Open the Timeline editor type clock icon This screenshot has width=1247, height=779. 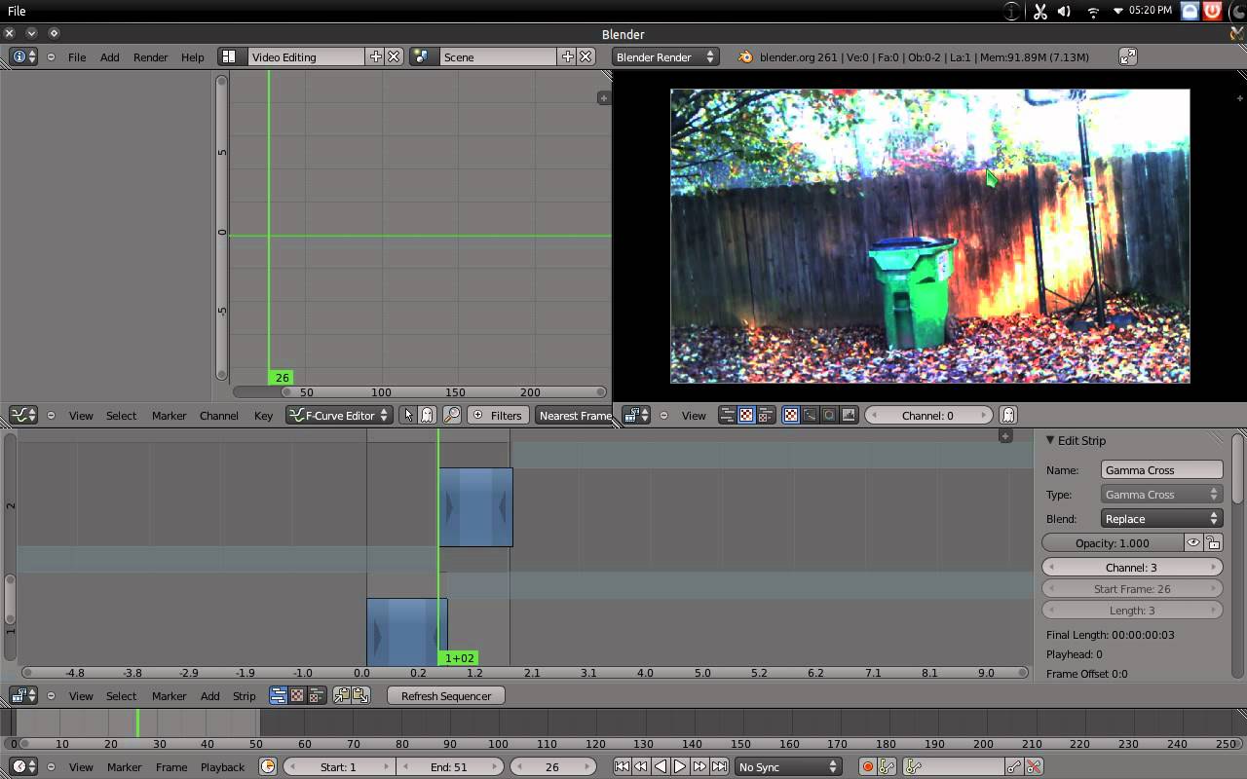point(23,766)
